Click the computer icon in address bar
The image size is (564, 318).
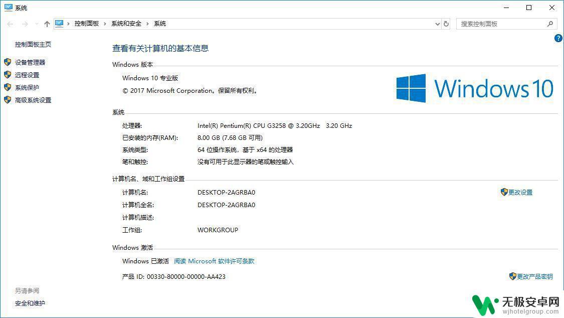(59, 24)
